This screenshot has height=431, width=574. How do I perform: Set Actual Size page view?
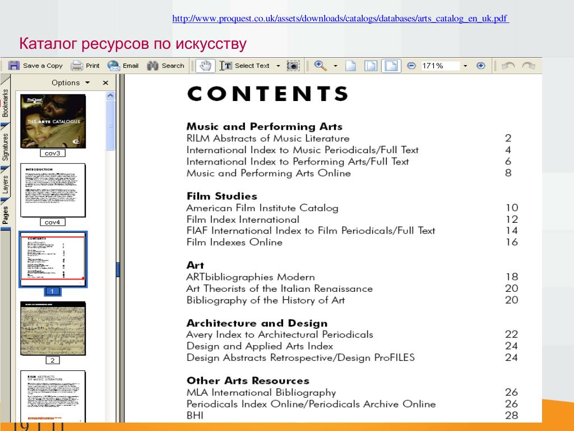tap(351, 66)
